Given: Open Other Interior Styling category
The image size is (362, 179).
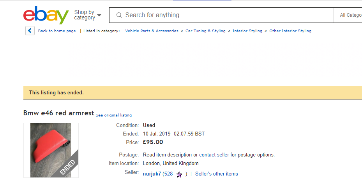Looking at the screenshot, I should [290, 31].
